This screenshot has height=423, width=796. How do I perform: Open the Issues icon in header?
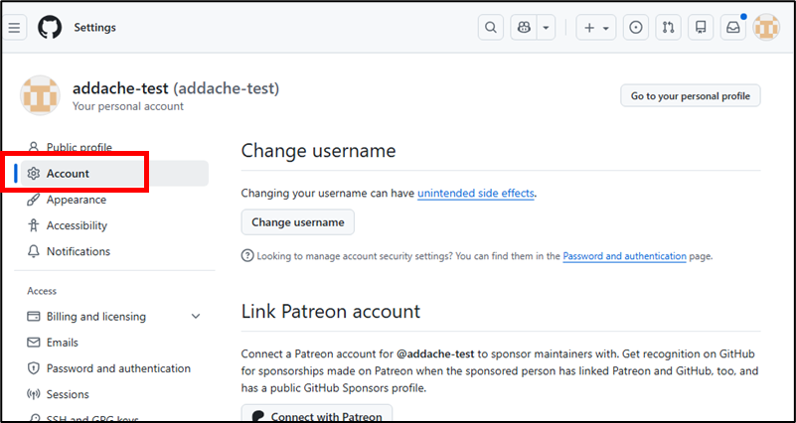(x=636, y=28)
